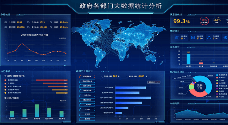Select the 社会保障局 department tab
Screen dimensions: 228x125
pos(87,76)
